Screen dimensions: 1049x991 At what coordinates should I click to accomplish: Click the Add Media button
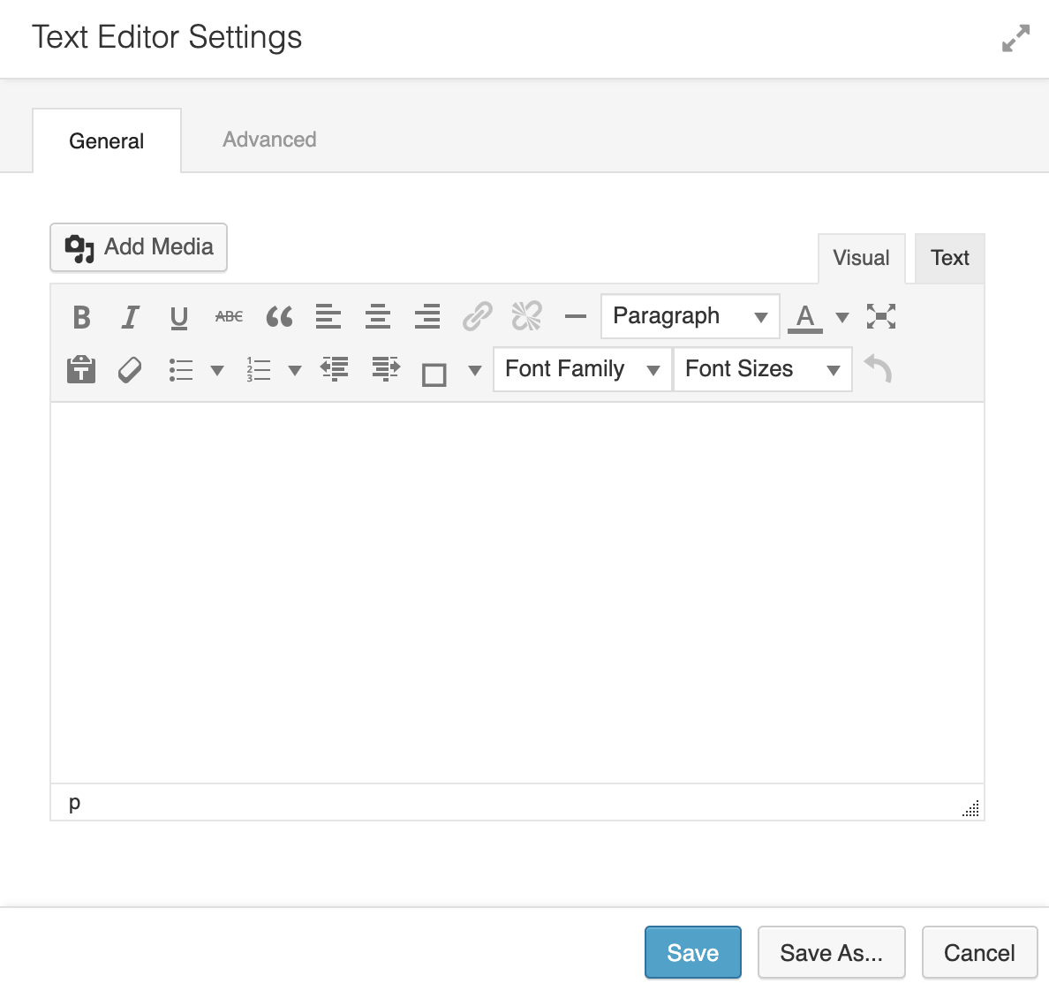click(139, 247)
